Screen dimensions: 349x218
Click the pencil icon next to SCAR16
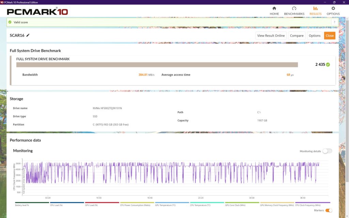point(28,35)
